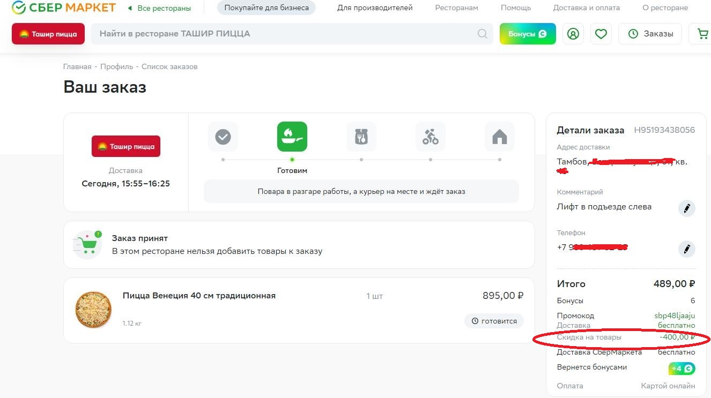Open Для производителей menu item
711x398 pixels.
click(x=375, y=8)
